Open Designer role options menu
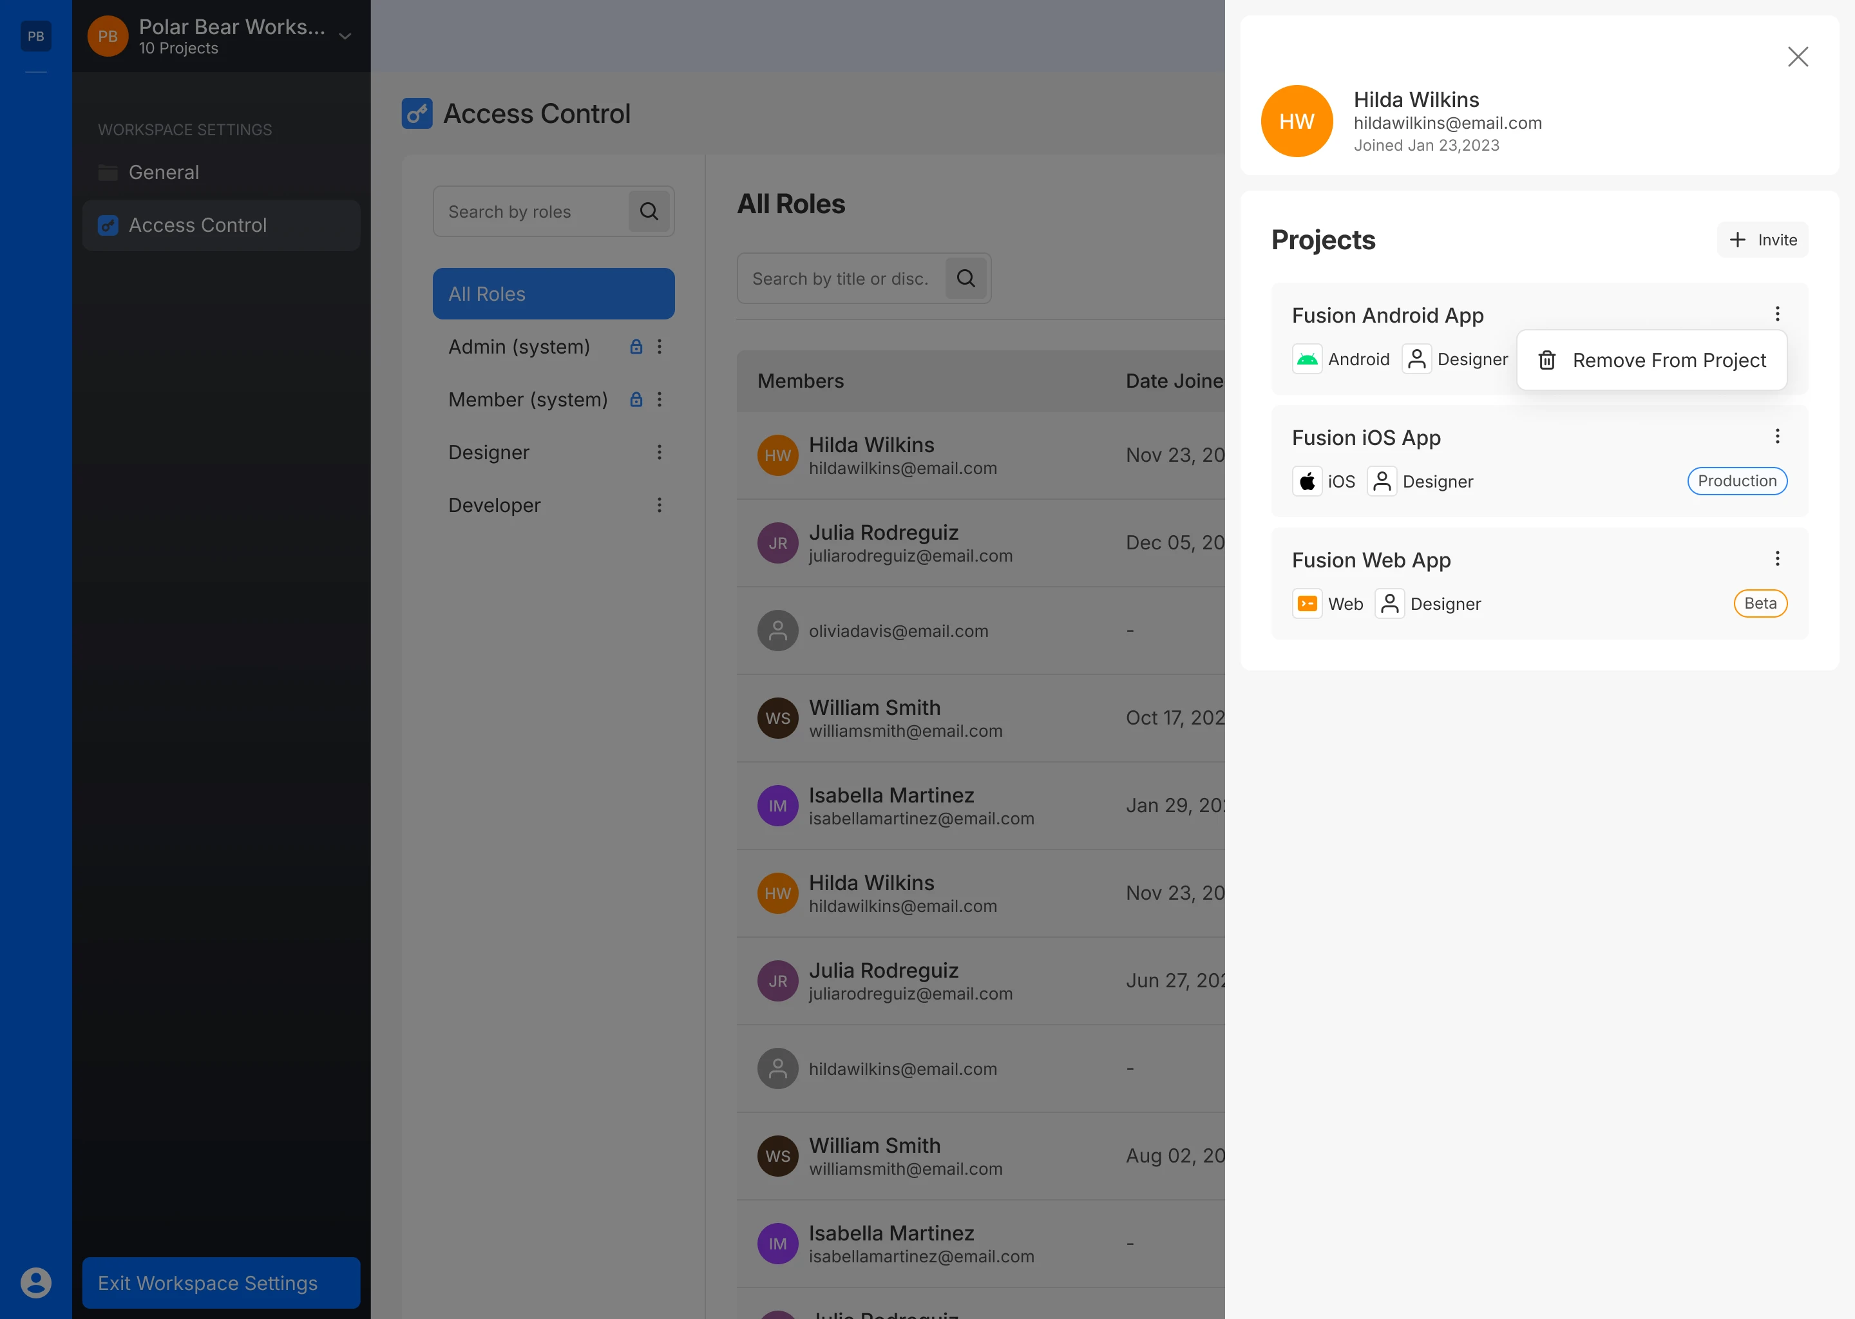 [x=660, y=452]
